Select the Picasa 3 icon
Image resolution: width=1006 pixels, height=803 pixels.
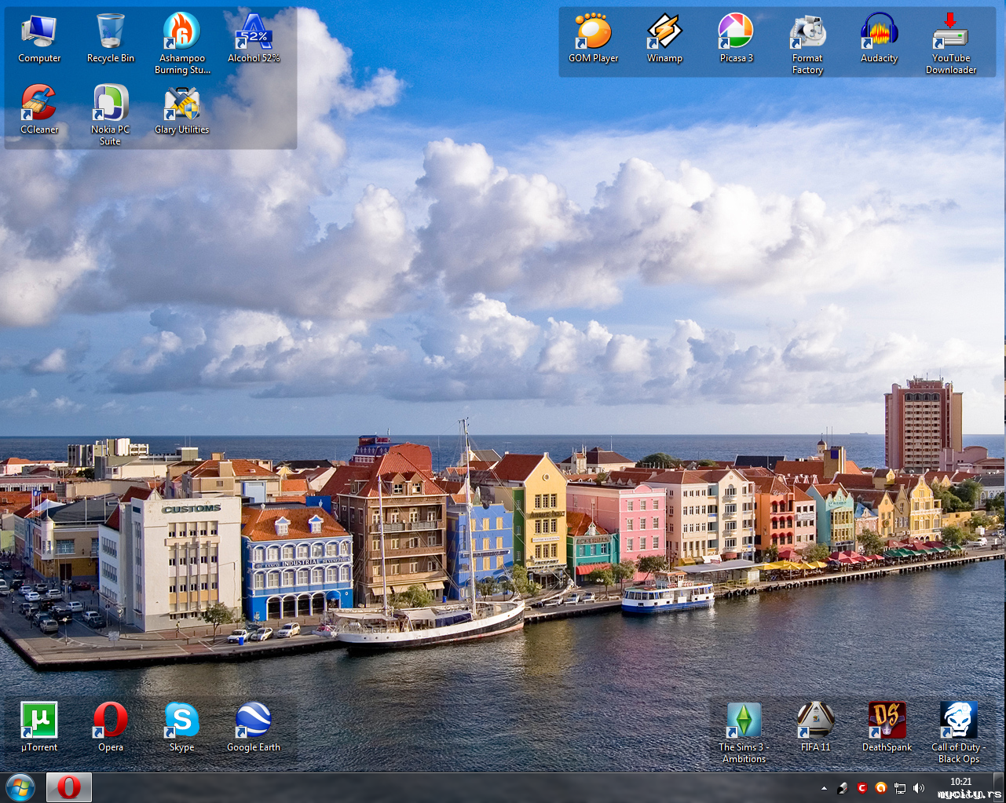[736, 33]
